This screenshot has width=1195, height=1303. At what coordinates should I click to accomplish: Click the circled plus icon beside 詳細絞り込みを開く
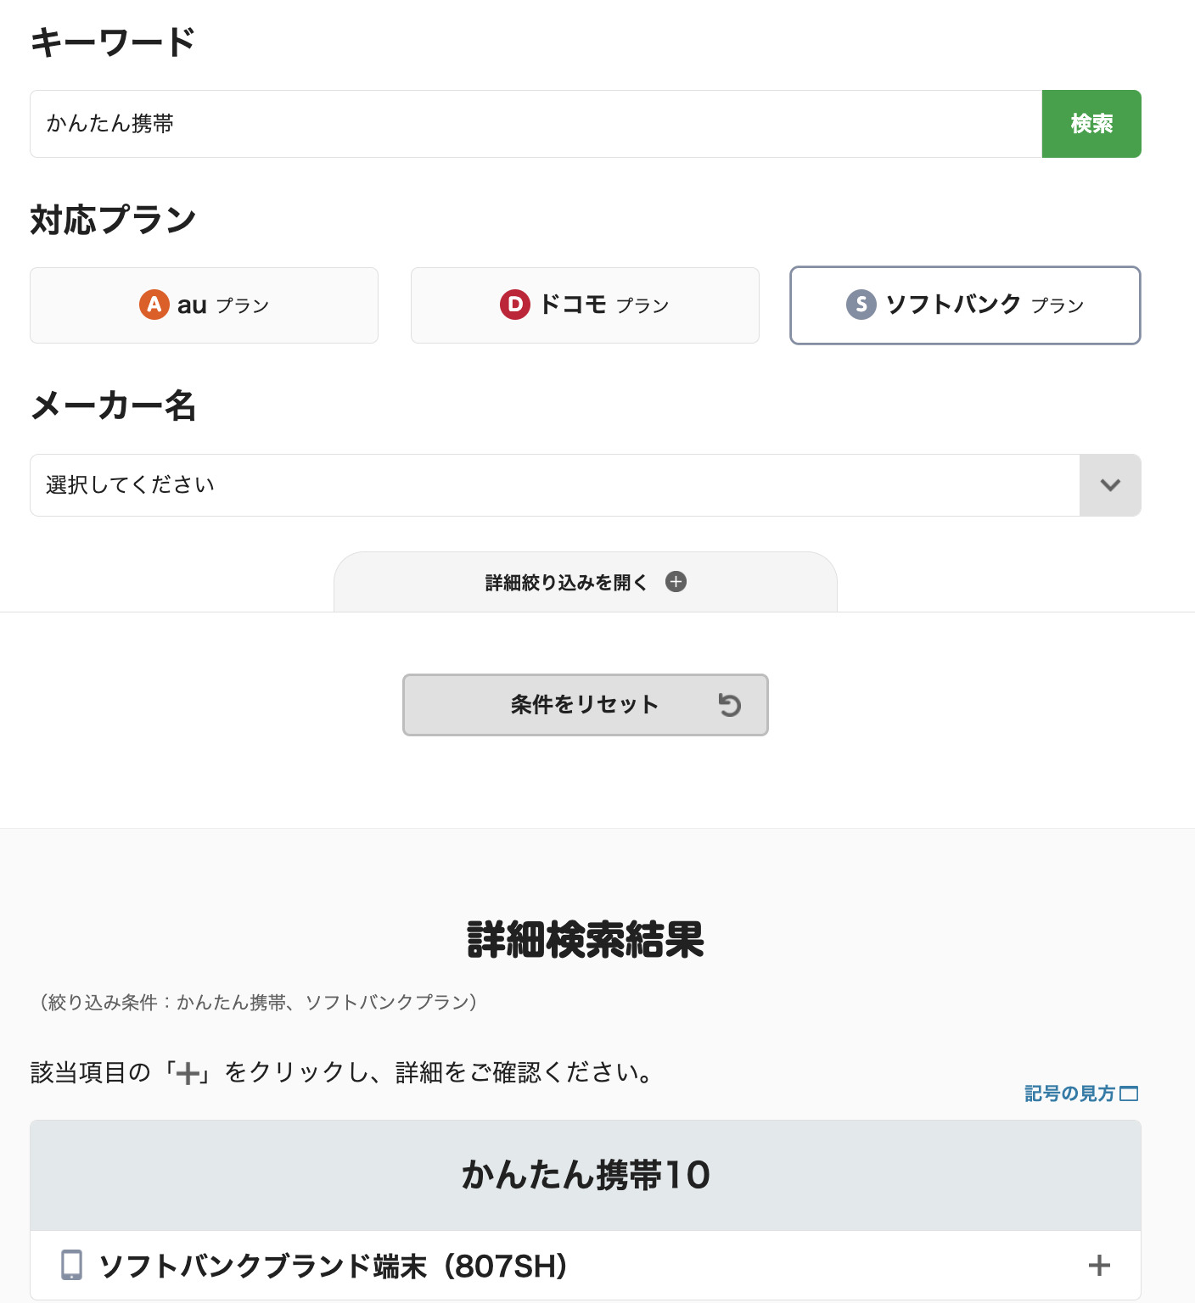[x=676, y=582]
